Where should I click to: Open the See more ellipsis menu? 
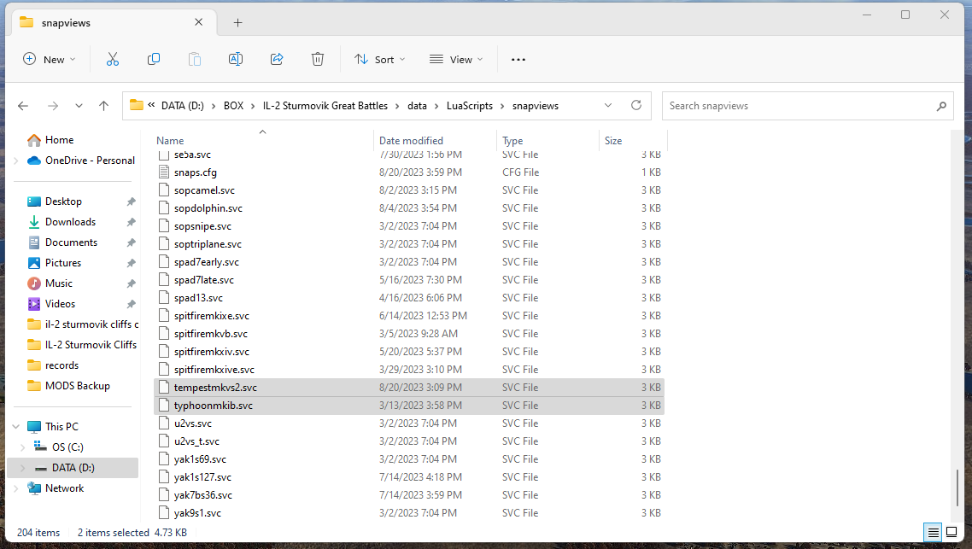point(518,60)
